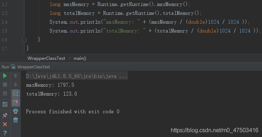Clear console with the trash icon
This screenshot has width=262, height=137.
pyautogui.click(x=16, y=120)
